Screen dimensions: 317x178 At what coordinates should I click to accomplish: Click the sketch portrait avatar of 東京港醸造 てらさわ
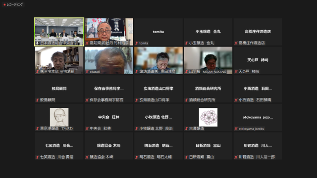tap(59, 117)
